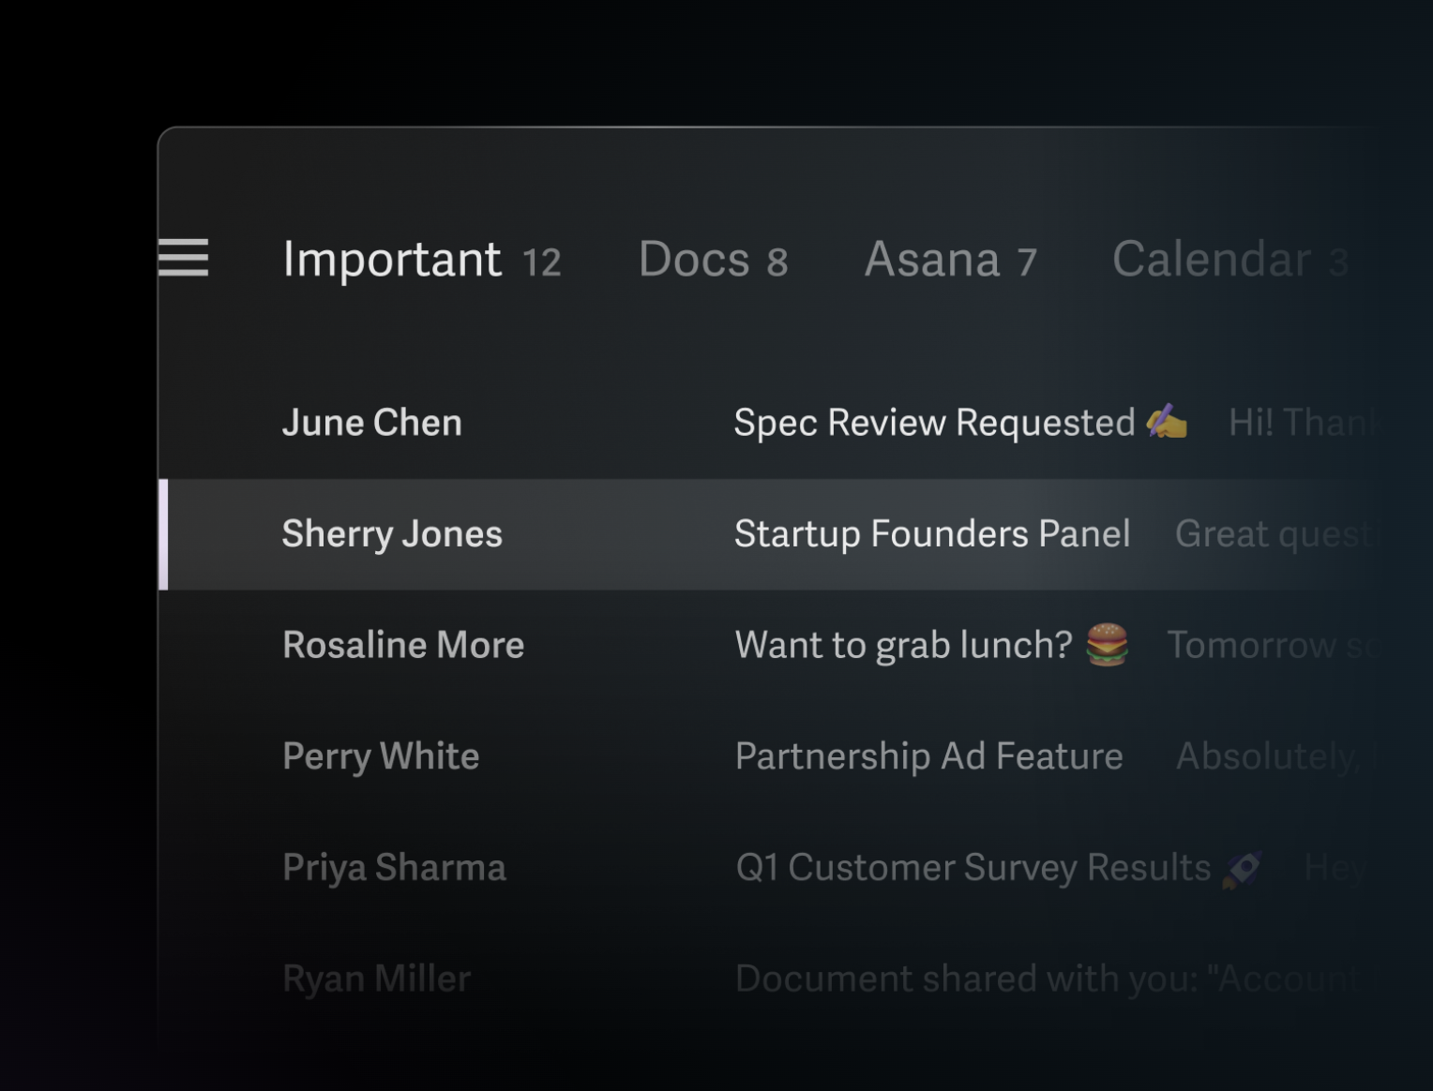
Task: Select sender name June Chen
Action: (x=372, y=423)
